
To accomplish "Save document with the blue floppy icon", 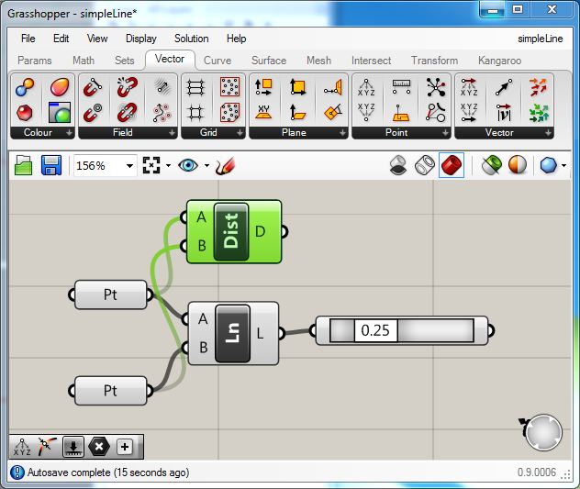I will 51,165.
